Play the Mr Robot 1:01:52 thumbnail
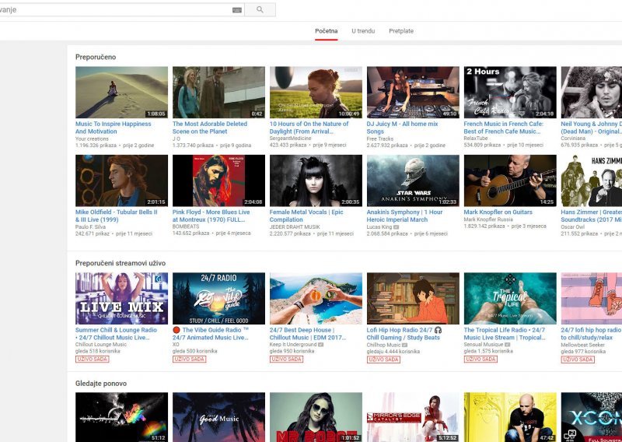 [316, 417]
